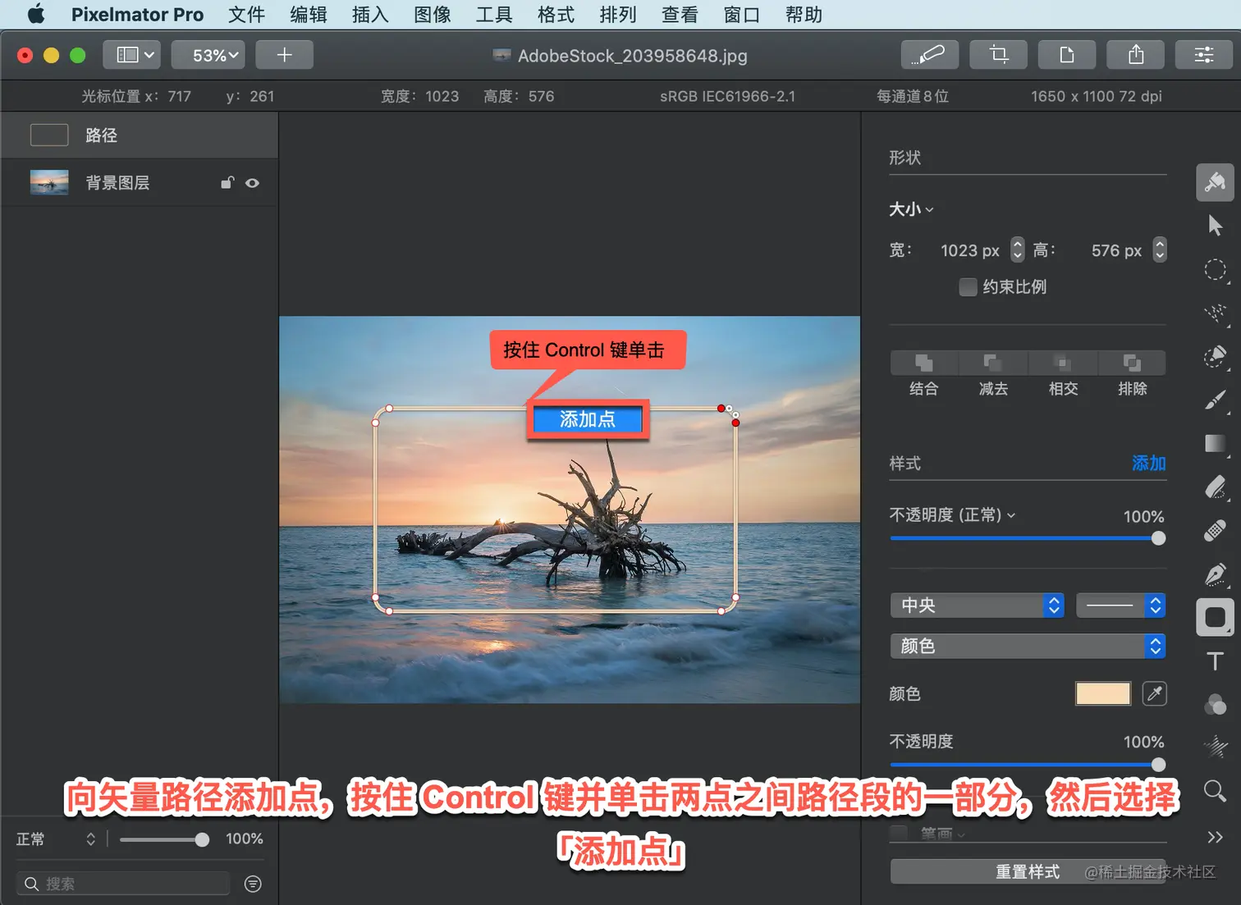This screenshot has height=905, width=1241.
Task: Open the 查看 menu
Action: coord(680,14)
